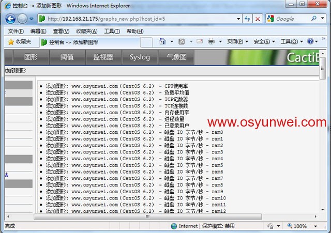
Task: Click the Read mail icon
Action: (200, 41)
